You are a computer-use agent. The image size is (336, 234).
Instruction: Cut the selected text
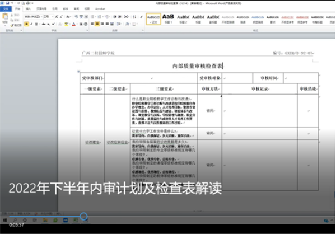(15, 15)
